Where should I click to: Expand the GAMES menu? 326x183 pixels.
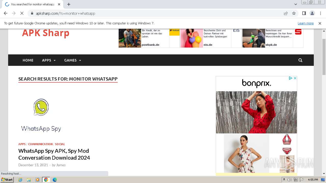coord(73,60)
